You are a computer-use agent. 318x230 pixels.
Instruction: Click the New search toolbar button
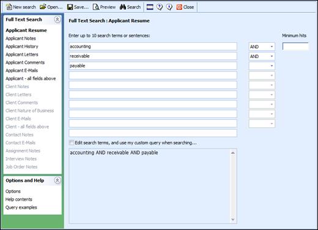point(21,7)
